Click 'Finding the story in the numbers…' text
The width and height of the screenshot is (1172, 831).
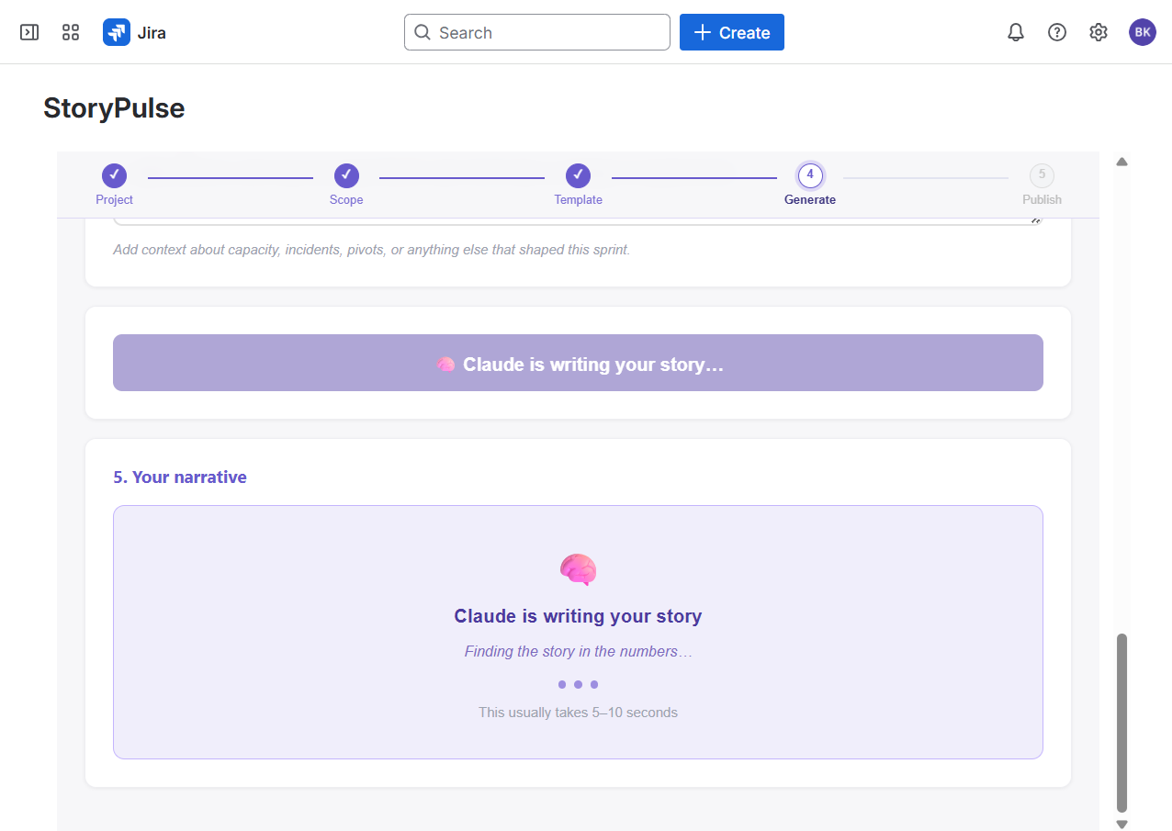[x=578, y=651]
